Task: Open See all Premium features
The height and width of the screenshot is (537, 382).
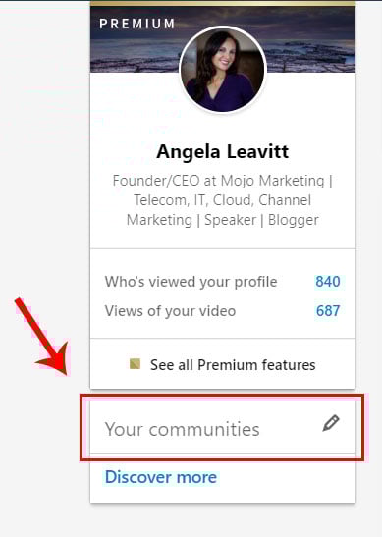Action: (x=233, y=365)
